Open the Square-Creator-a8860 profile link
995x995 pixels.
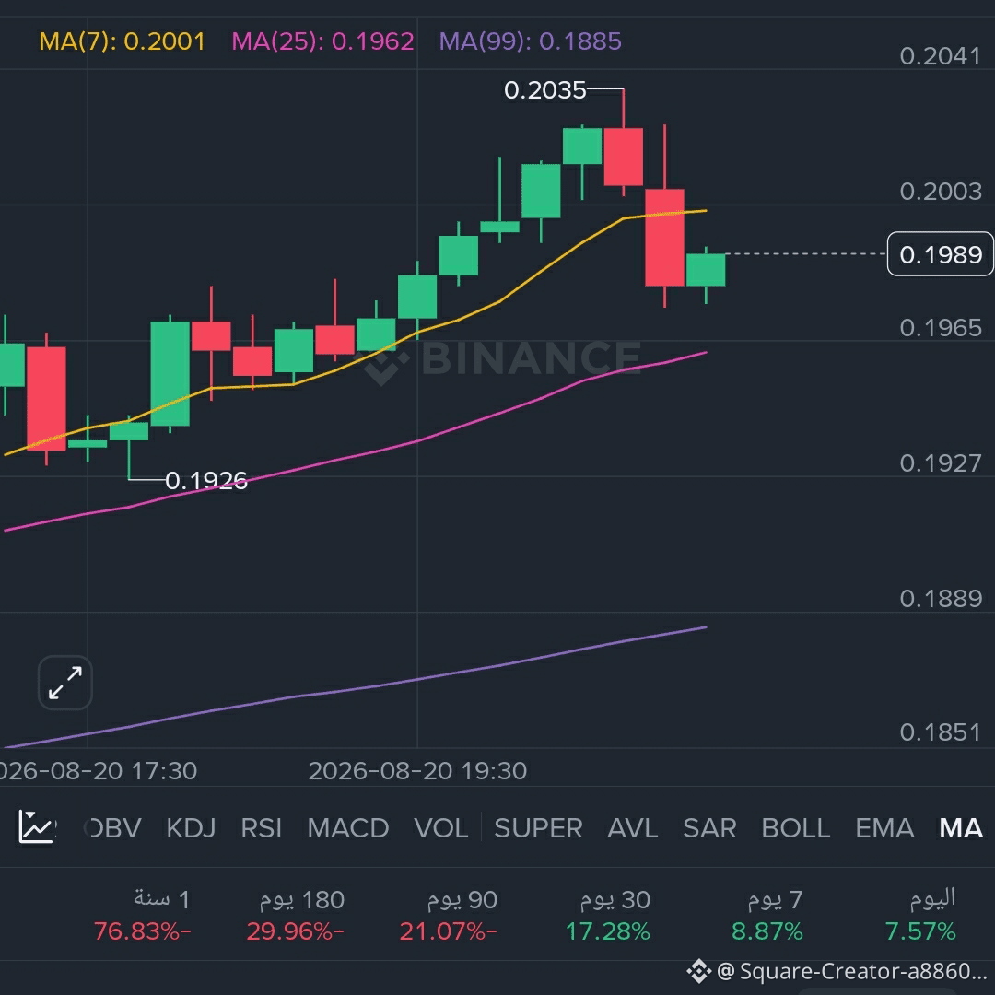[851, 972]
